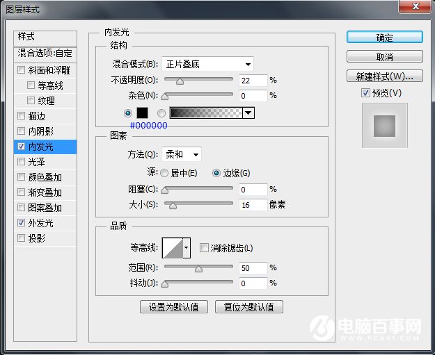Enable 渐变叠加 checkbox

(21, 192)
